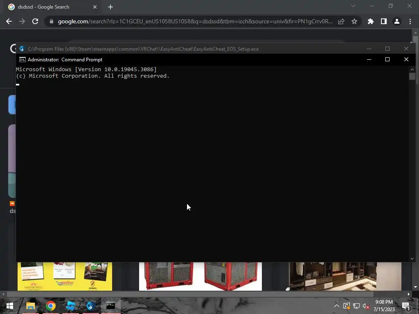Close the Administrator Command Prompt window
419x314 pixels.
coord(406,60)
